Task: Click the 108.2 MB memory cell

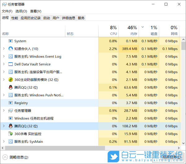Action: 129,126
